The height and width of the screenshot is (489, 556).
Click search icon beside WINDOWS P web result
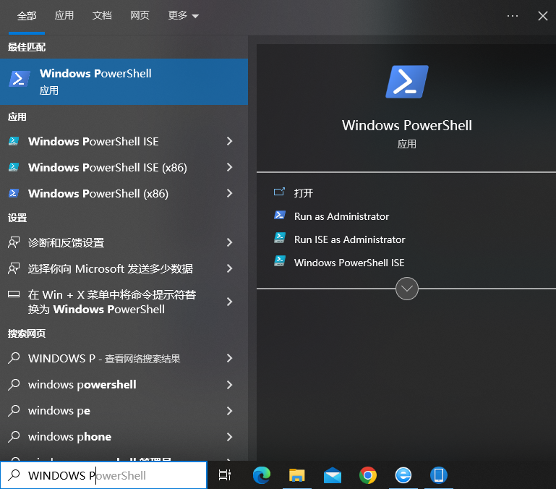pyautogui.click(x=14, y=358)
